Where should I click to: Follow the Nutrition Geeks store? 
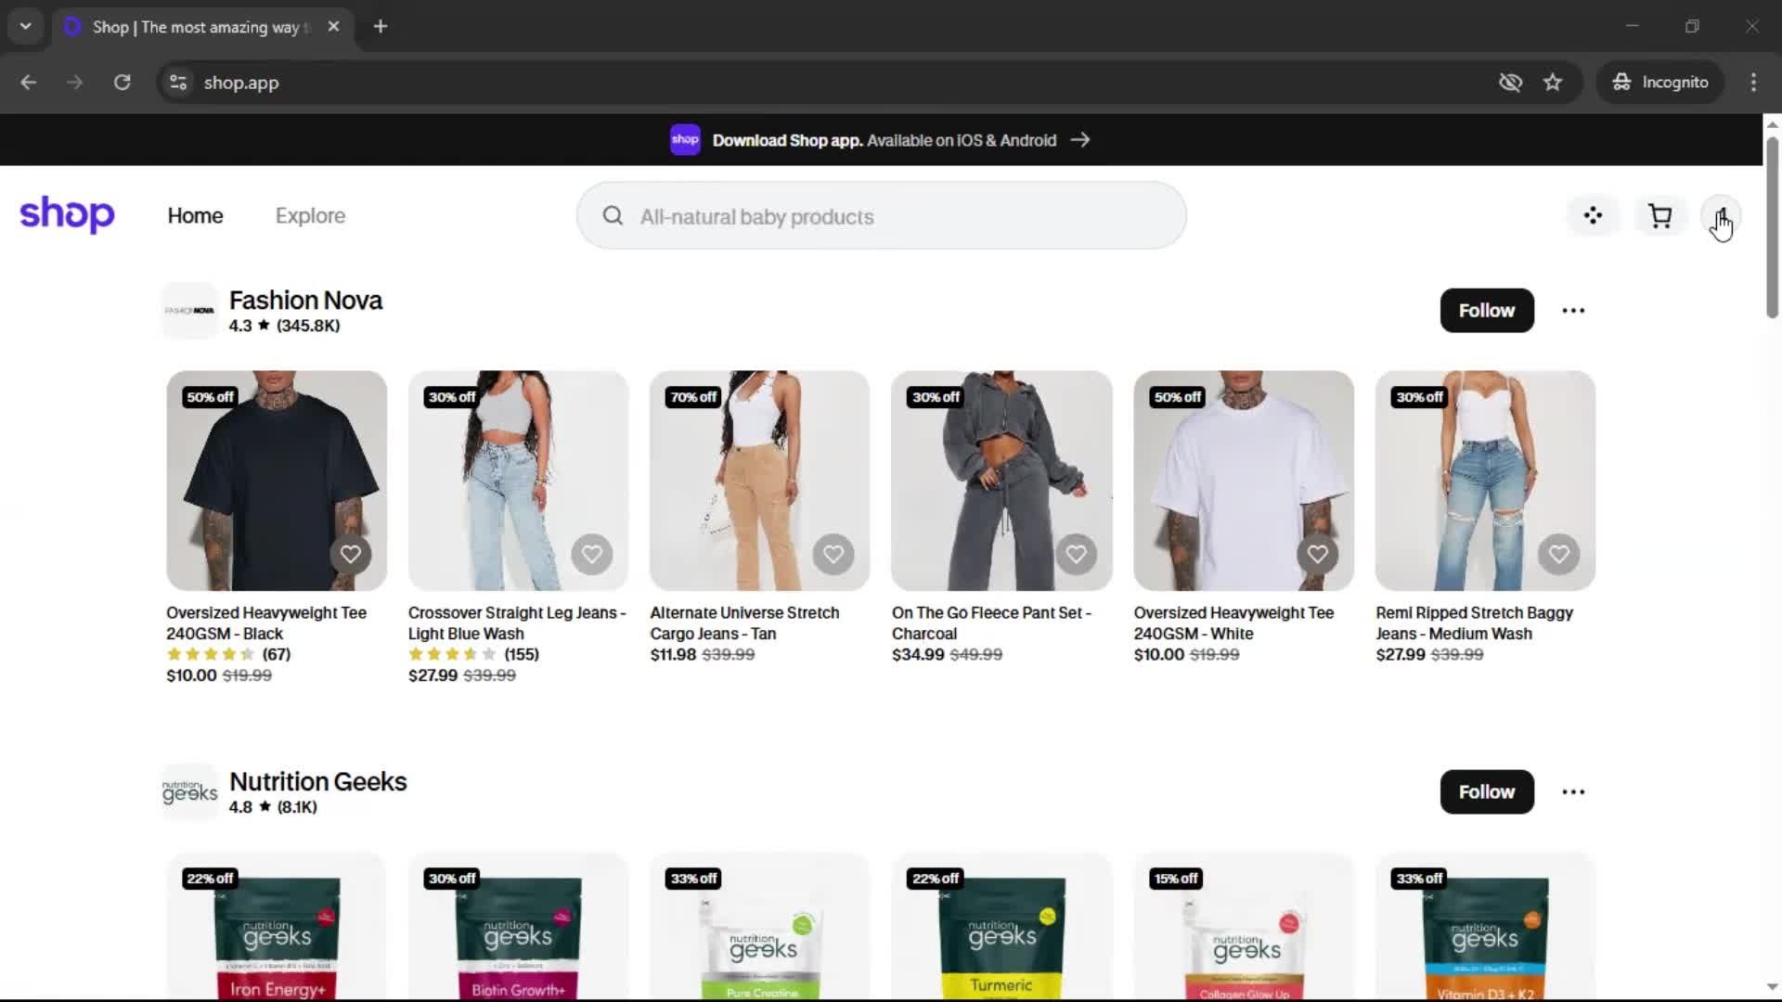coord(1486,792)
